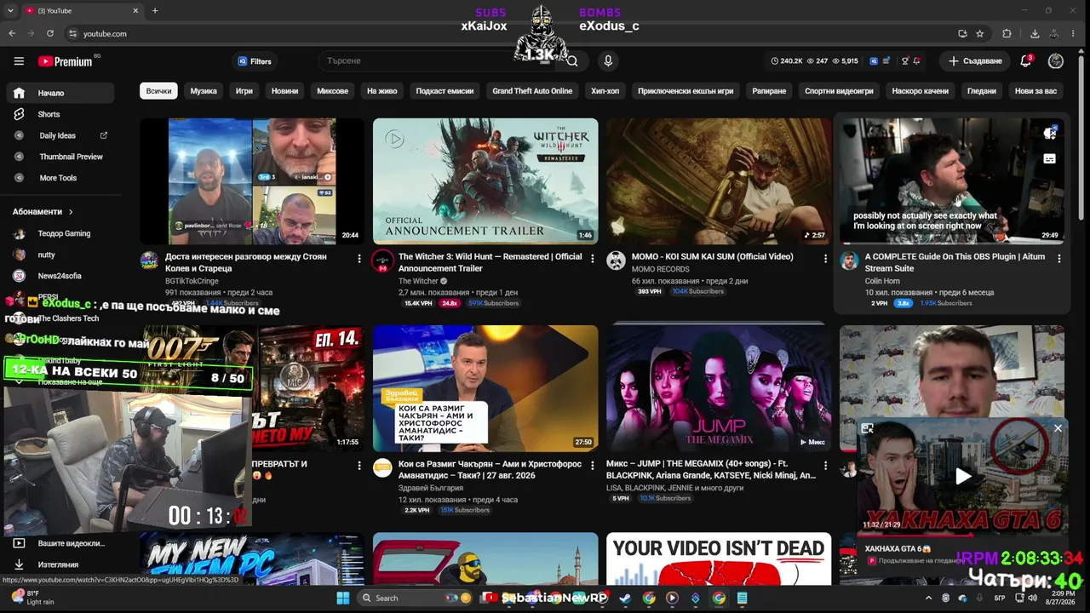Select the Миксове filter chip
1090x613 pixels.
pos(333,91)
